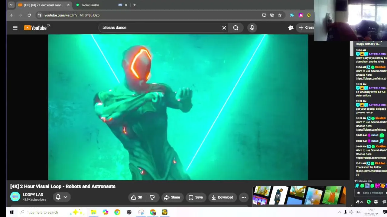Viewport: 387px width, 217px height.
Task: Click the YouTube Premium gem icon beside Create
Action: coord(291,28)
